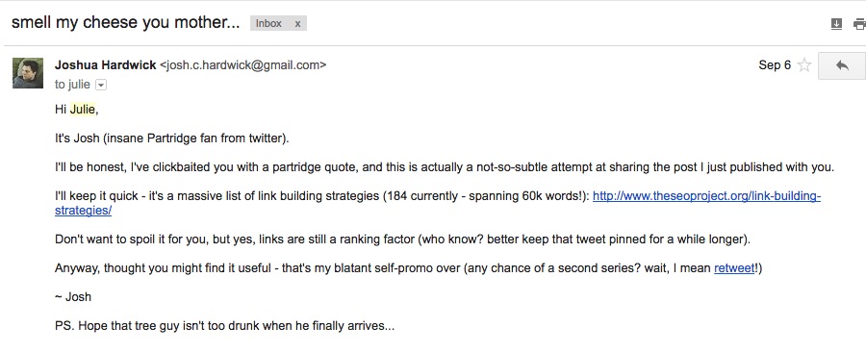Click the "Don't want to spoil it" sentence
Viewport: 866px width, 353px height.
pyautogui.click(x=402, y=240)
